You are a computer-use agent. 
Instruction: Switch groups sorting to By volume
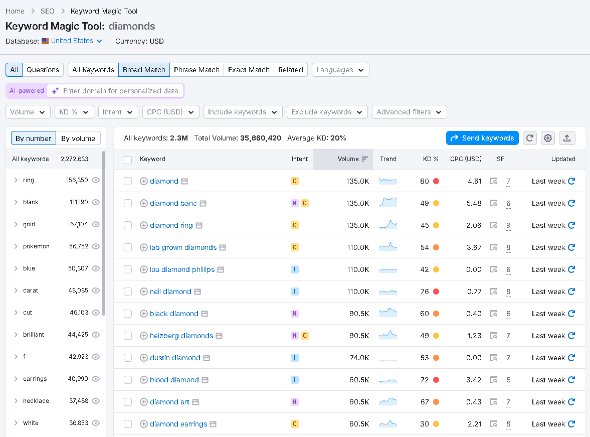[x=78, y=138]
